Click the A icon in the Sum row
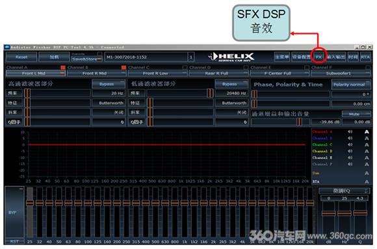The height and width of the screenshot is (249, 377). (367, 173)
